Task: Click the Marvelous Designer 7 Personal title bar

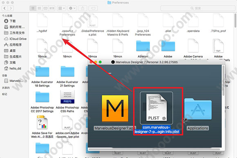Action: click(x=157, y=62)
